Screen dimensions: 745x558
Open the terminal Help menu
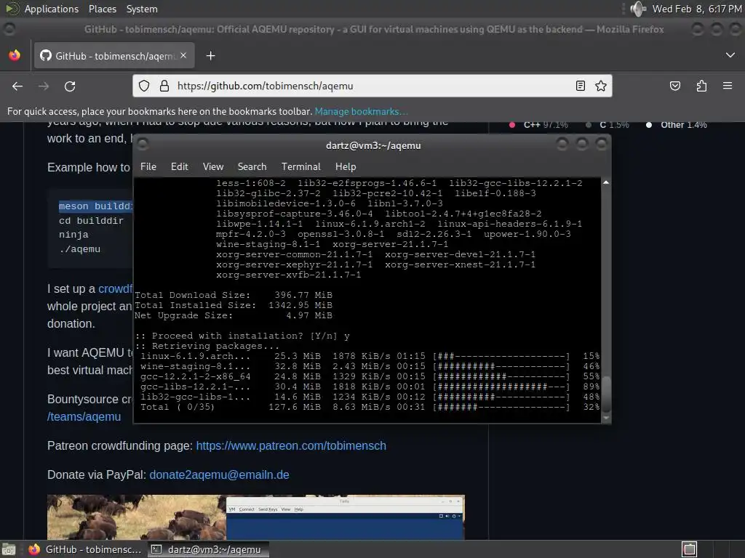pyautogui.click(x=346, y=166)
